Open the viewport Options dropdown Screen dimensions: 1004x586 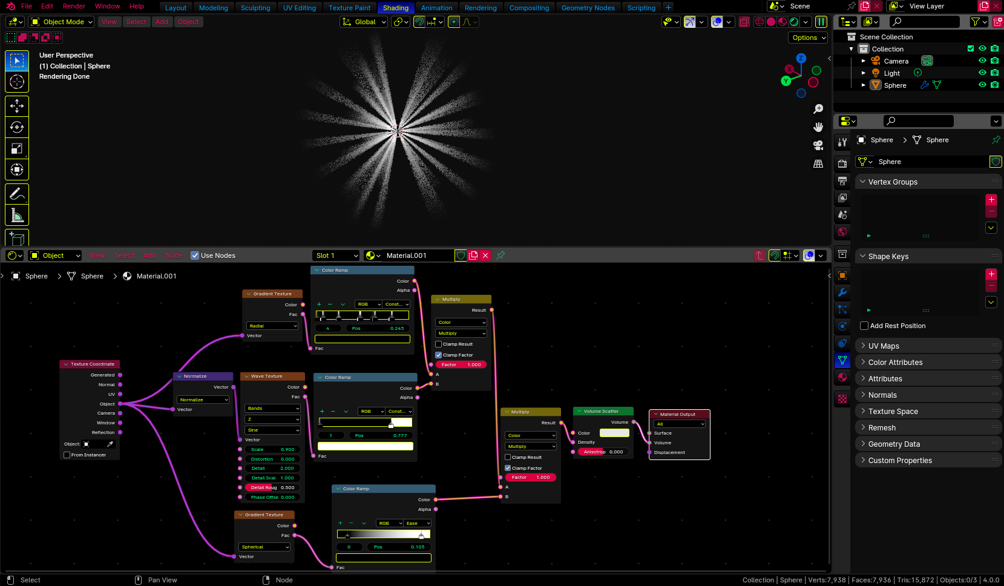click(x=808, y=38)
